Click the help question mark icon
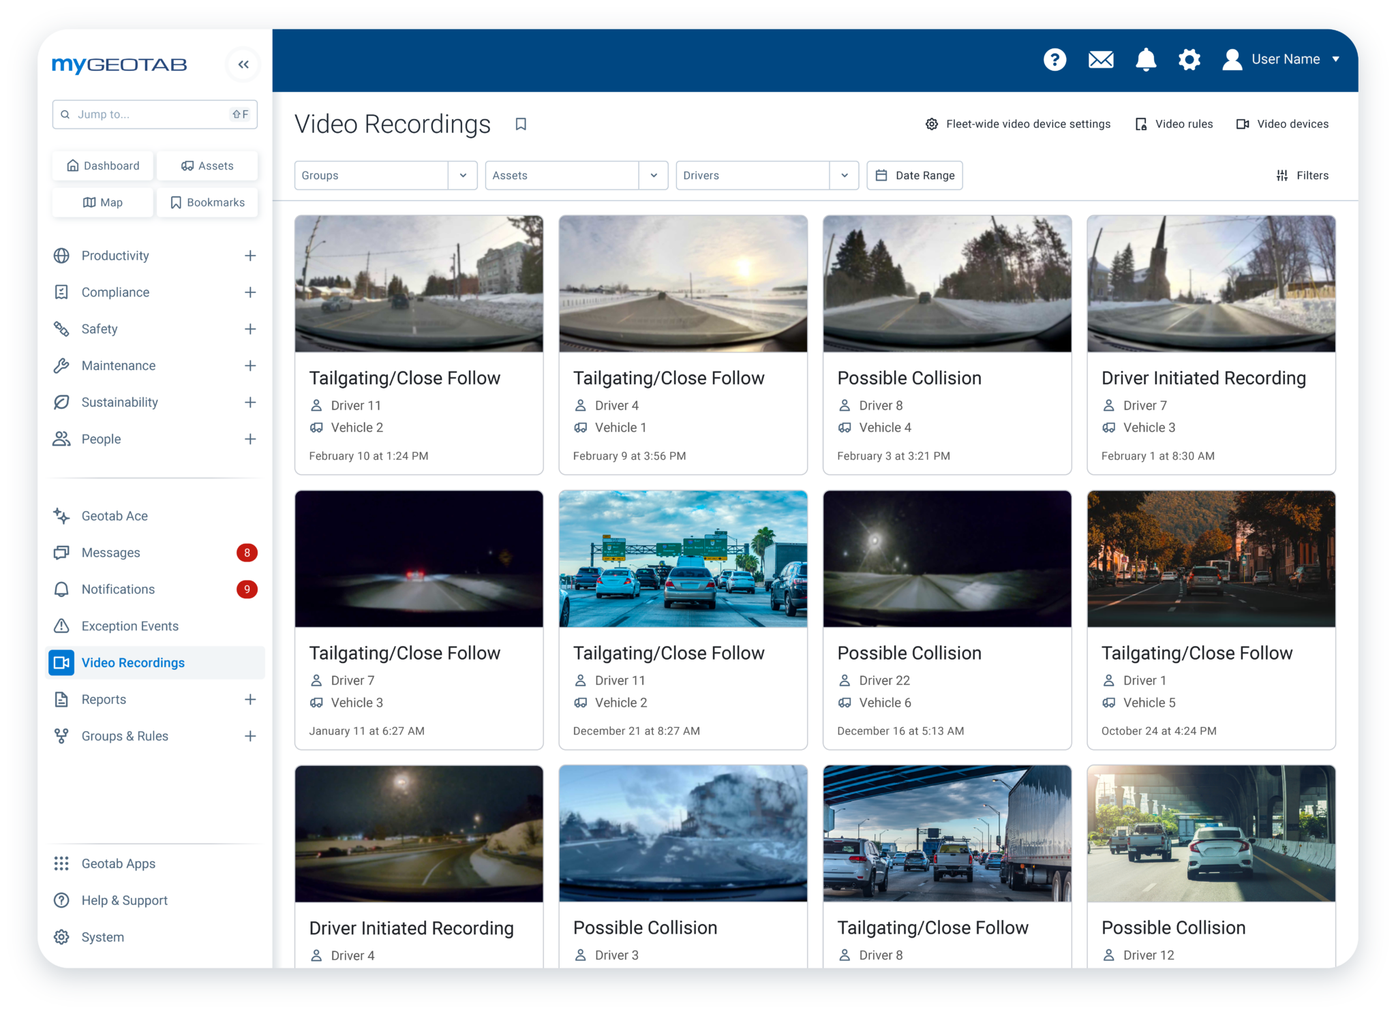This screenshot has height=1014, width=1396. tap(1054, 60)
